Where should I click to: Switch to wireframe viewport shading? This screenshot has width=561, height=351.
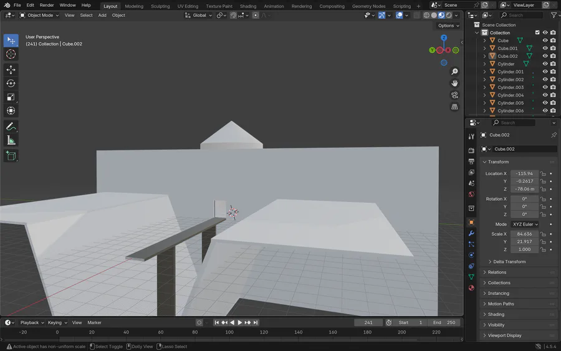tap(426, 16)
